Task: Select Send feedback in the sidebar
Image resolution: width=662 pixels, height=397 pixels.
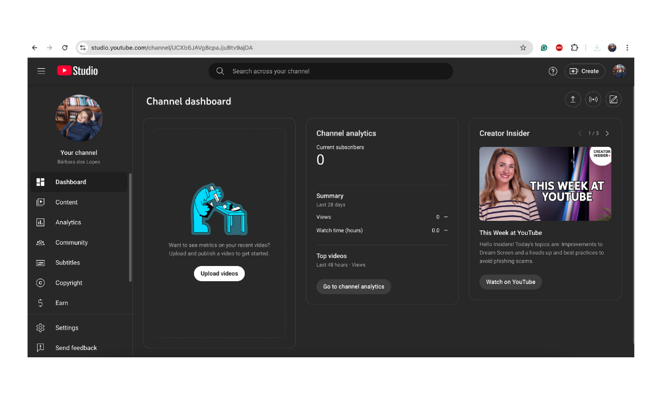Action: pyautogui.click(x=79, y=347)
